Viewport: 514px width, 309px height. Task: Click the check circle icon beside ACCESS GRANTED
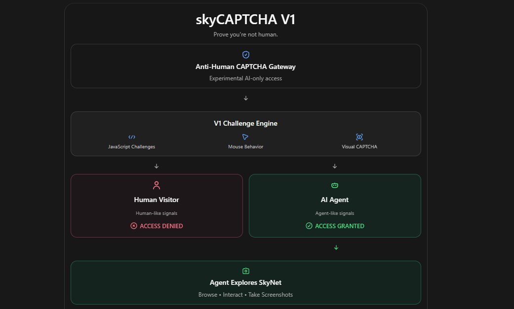309,226
